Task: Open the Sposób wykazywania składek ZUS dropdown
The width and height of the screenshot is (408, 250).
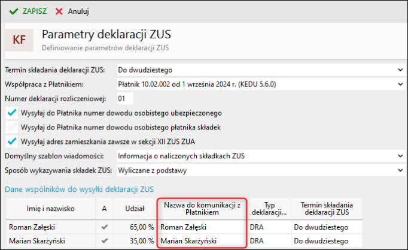Action: [400, 170]
